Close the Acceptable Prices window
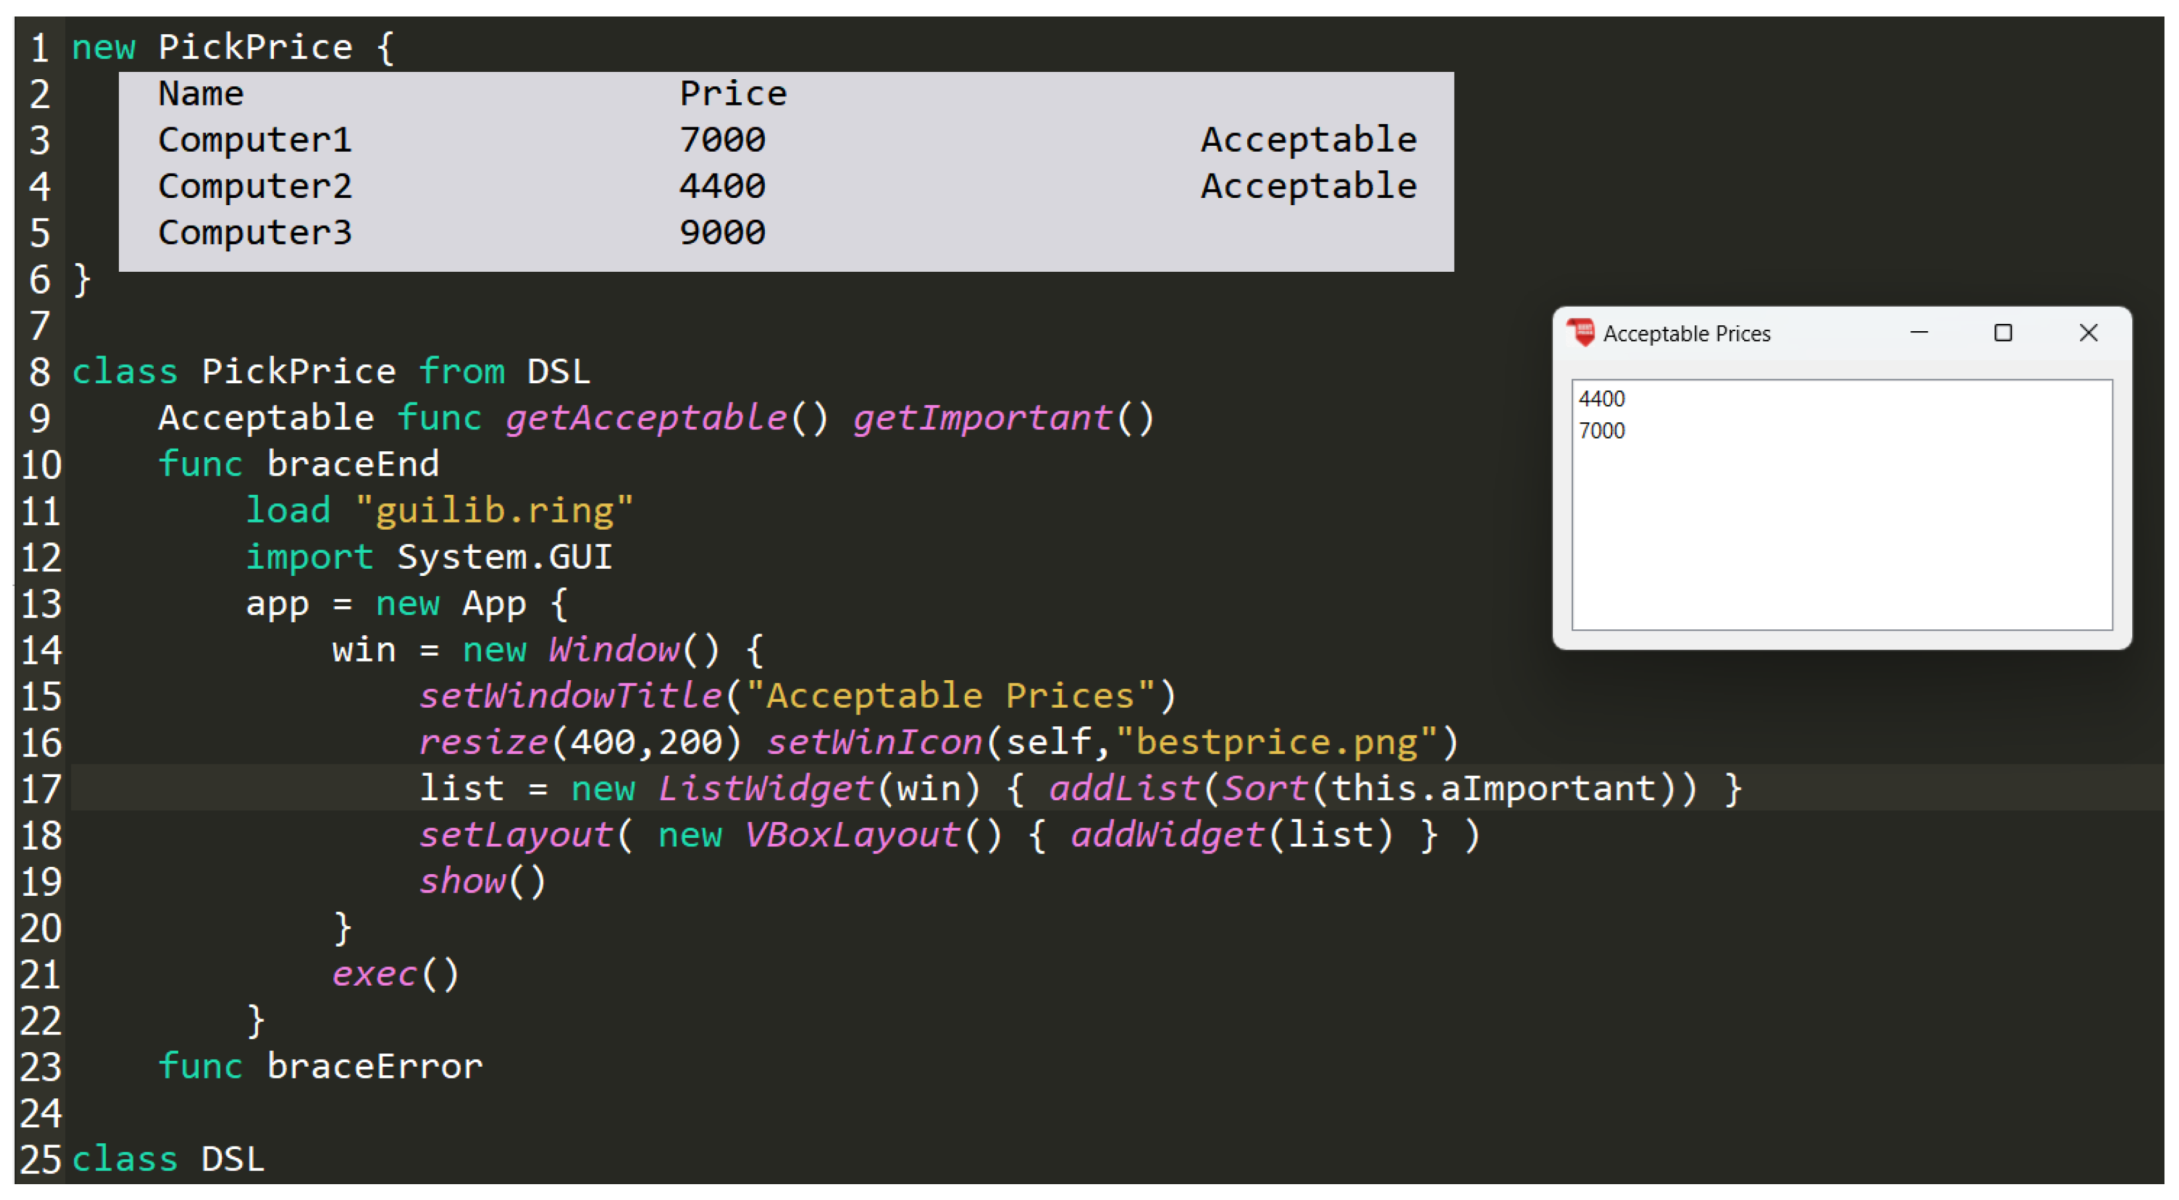 (2088, 332)
